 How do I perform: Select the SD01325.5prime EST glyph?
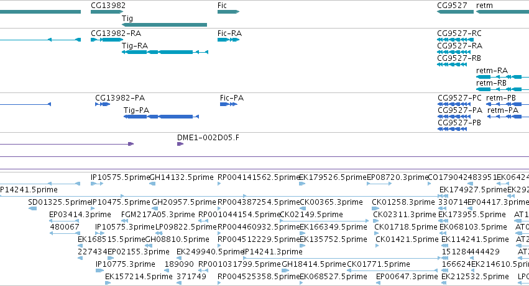click(x=33, y=208)
